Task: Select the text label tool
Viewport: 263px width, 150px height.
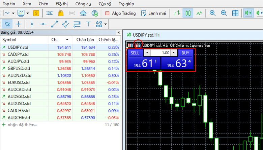Action: tap(88, 24)
